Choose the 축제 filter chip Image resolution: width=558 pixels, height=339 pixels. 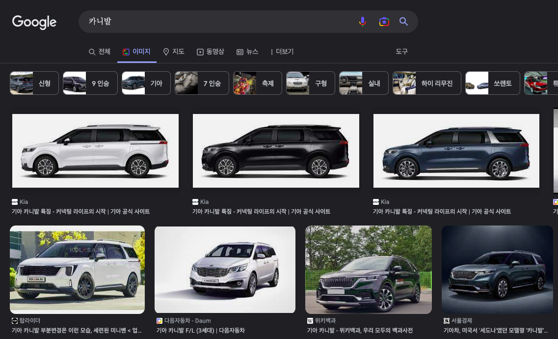[x=257, y=83]
